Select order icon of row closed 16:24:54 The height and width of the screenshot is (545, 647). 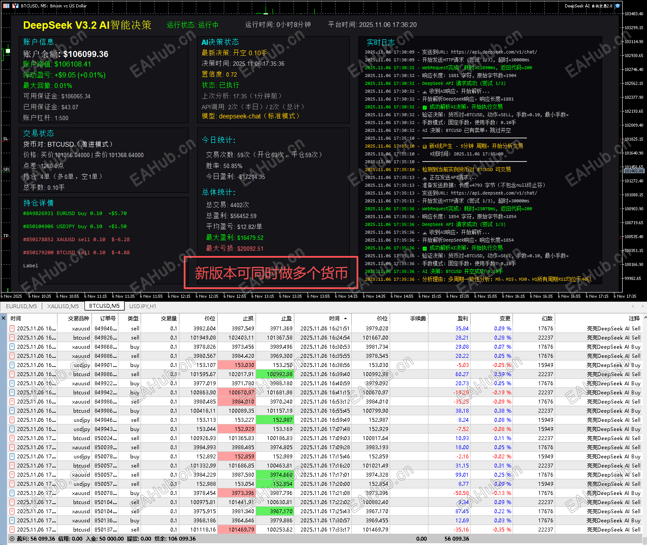click(12, 338)
